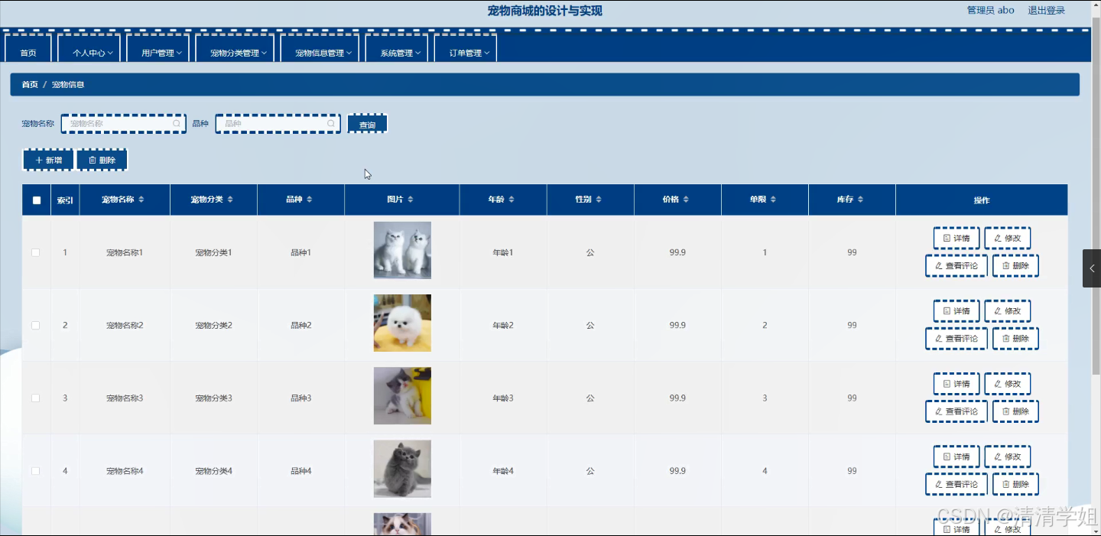Screen dimensions: 1101x536
Task: Expand the 用户管理 menu
Action: pos(158,49)
